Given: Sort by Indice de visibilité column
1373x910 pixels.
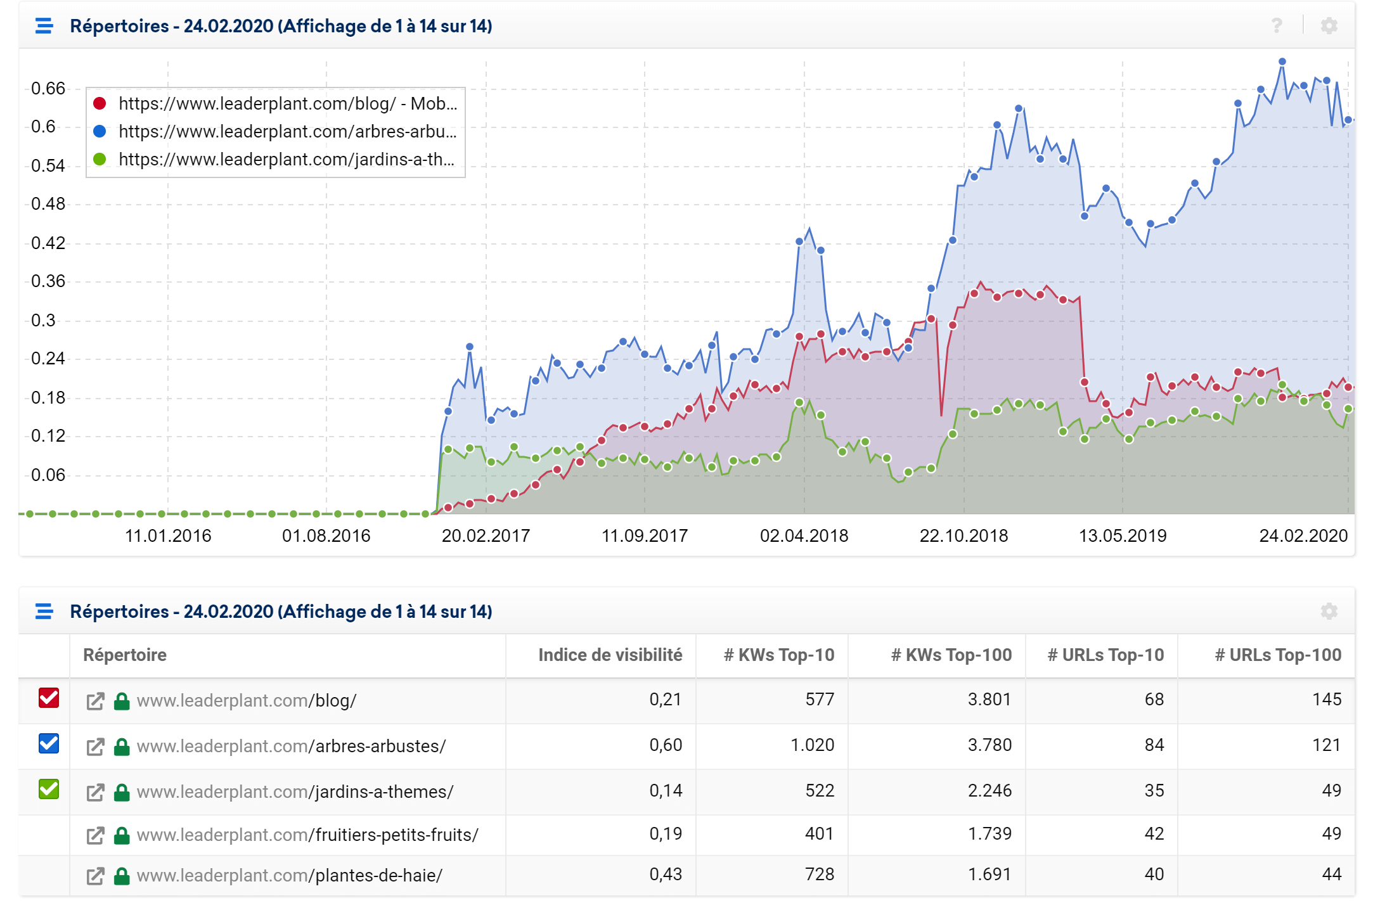Looking at the screenshot, I should pyautogui.click(x=610, y=655).
